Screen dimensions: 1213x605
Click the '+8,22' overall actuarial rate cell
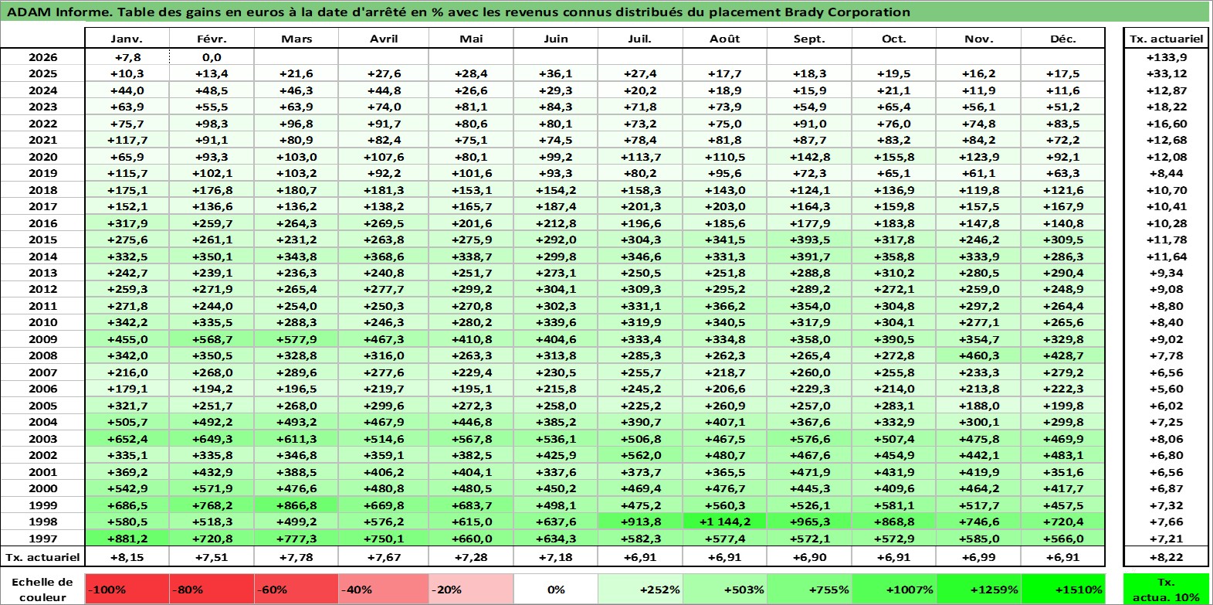click(x=1166, y=557)
